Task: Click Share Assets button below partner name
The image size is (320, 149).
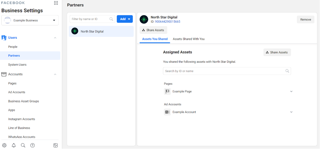Action: pos(153,30)
